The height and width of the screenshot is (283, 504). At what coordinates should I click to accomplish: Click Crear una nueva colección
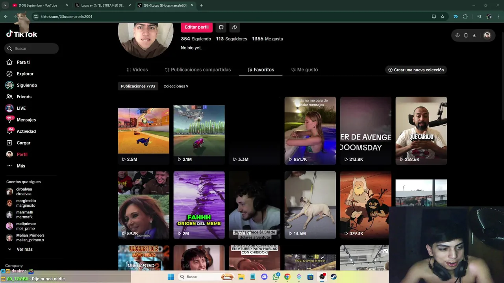416,70
